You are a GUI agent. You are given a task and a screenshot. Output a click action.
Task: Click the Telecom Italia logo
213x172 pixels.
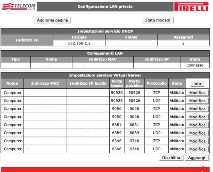19,6
